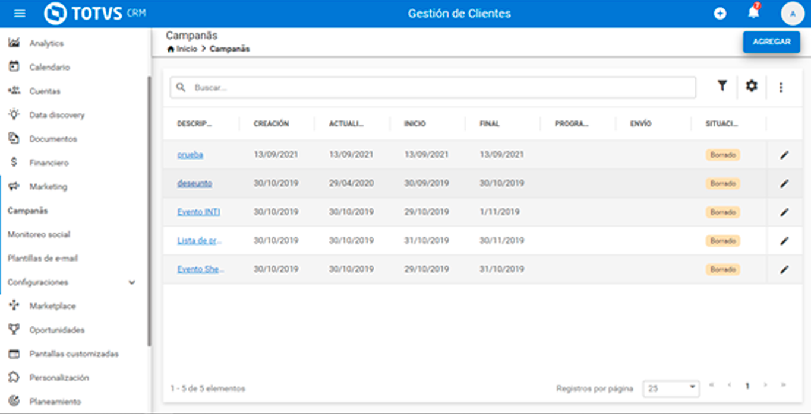
Task: Click the notifications bell icon
Action: 753,13
